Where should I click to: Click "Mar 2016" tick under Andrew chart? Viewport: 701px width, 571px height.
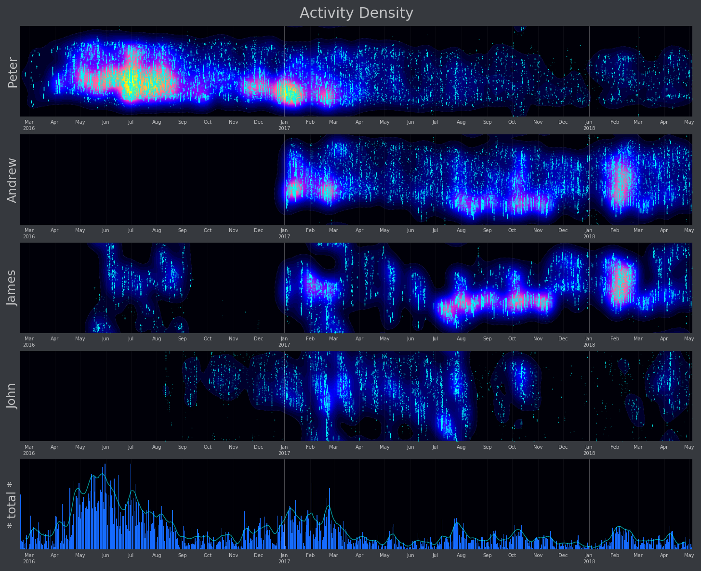[x=29, y=234]
